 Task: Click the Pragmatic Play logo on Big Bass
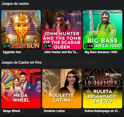(115, 14)
